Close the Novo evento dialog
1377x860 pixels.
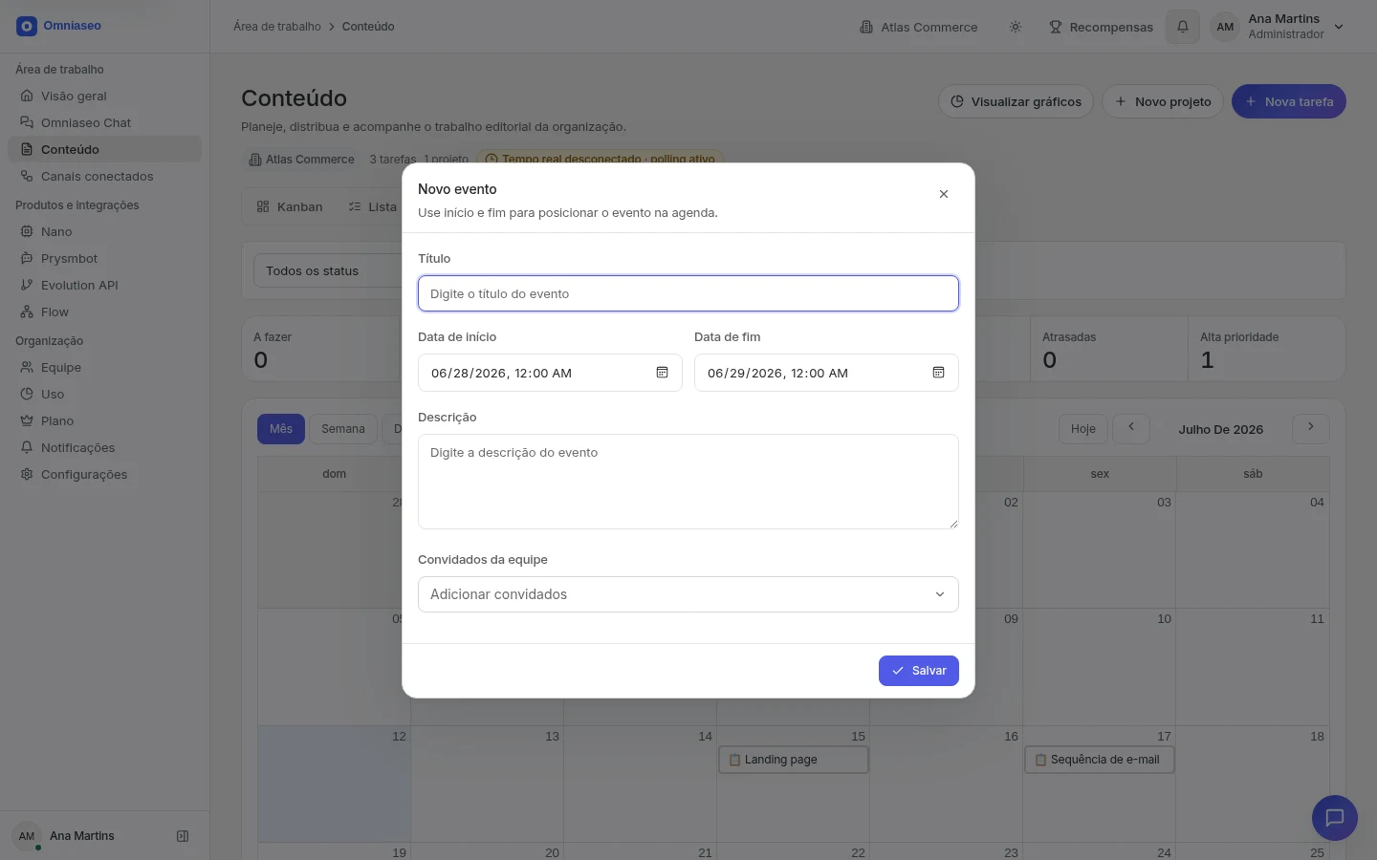[944, 194]
